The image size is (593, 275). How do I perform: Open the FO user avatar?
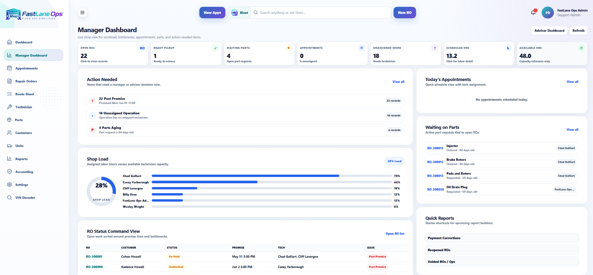point(548,13)
